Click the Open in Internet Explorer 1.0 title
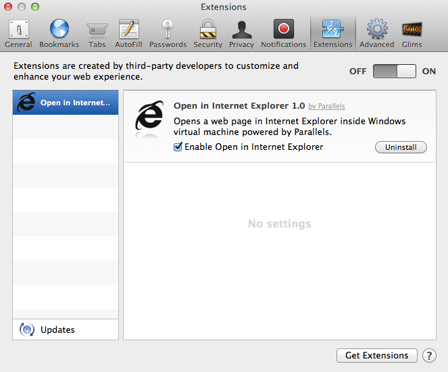448x372 pixels. [x=239, y=105]
